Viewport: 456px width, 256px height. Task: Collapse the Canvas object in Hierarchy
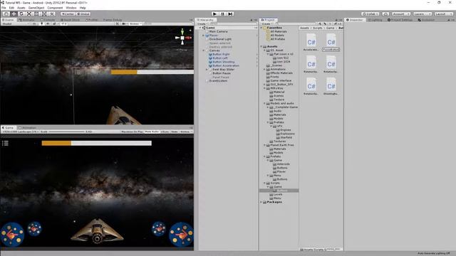[203, 50]
